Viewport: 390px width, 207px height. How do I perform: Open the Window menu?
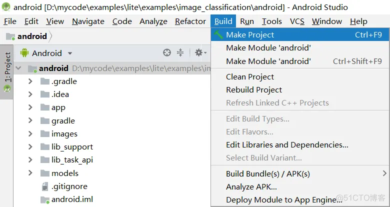point(327,21)
